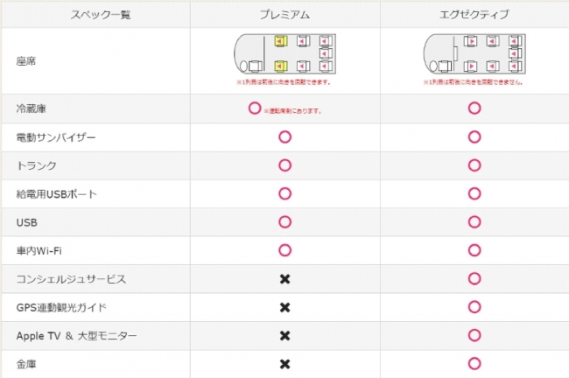
Task: Click the Premium X mark for コンシェルジュサービス
Action: (284, 279)
